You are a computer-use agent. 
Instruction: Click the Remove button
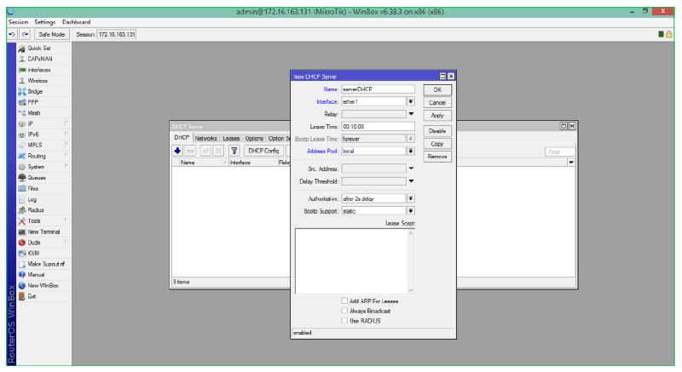(x=437, y=157)
